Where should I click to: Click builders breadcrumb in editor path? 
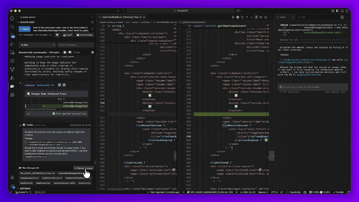(145, 22)
